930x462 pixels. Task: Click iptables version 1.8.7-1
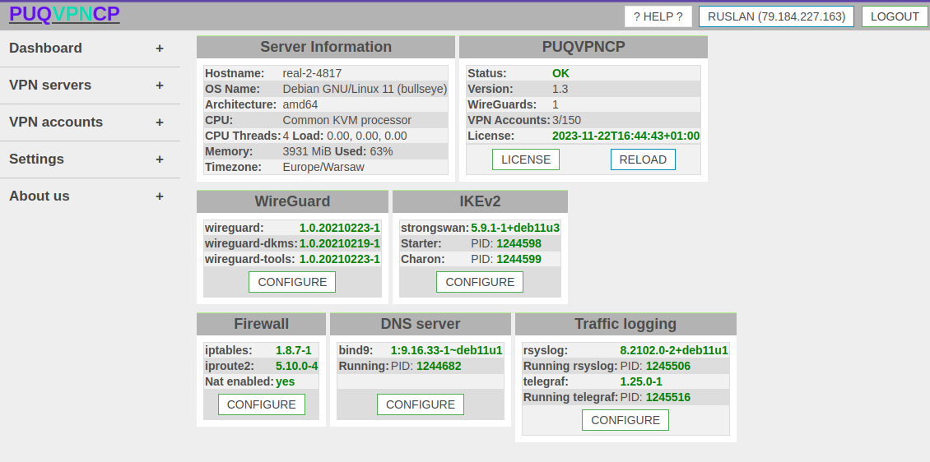294,351
